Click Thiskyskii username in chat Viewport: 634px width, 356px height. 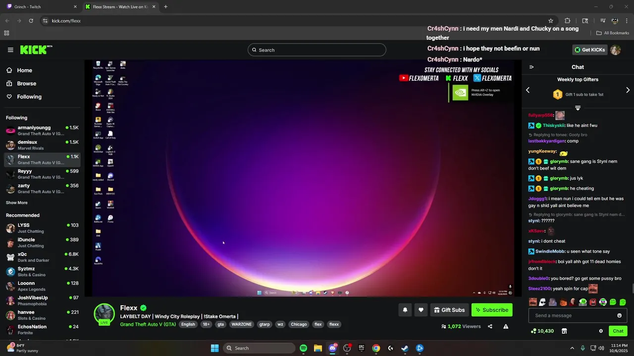click(x=553, y=126)
